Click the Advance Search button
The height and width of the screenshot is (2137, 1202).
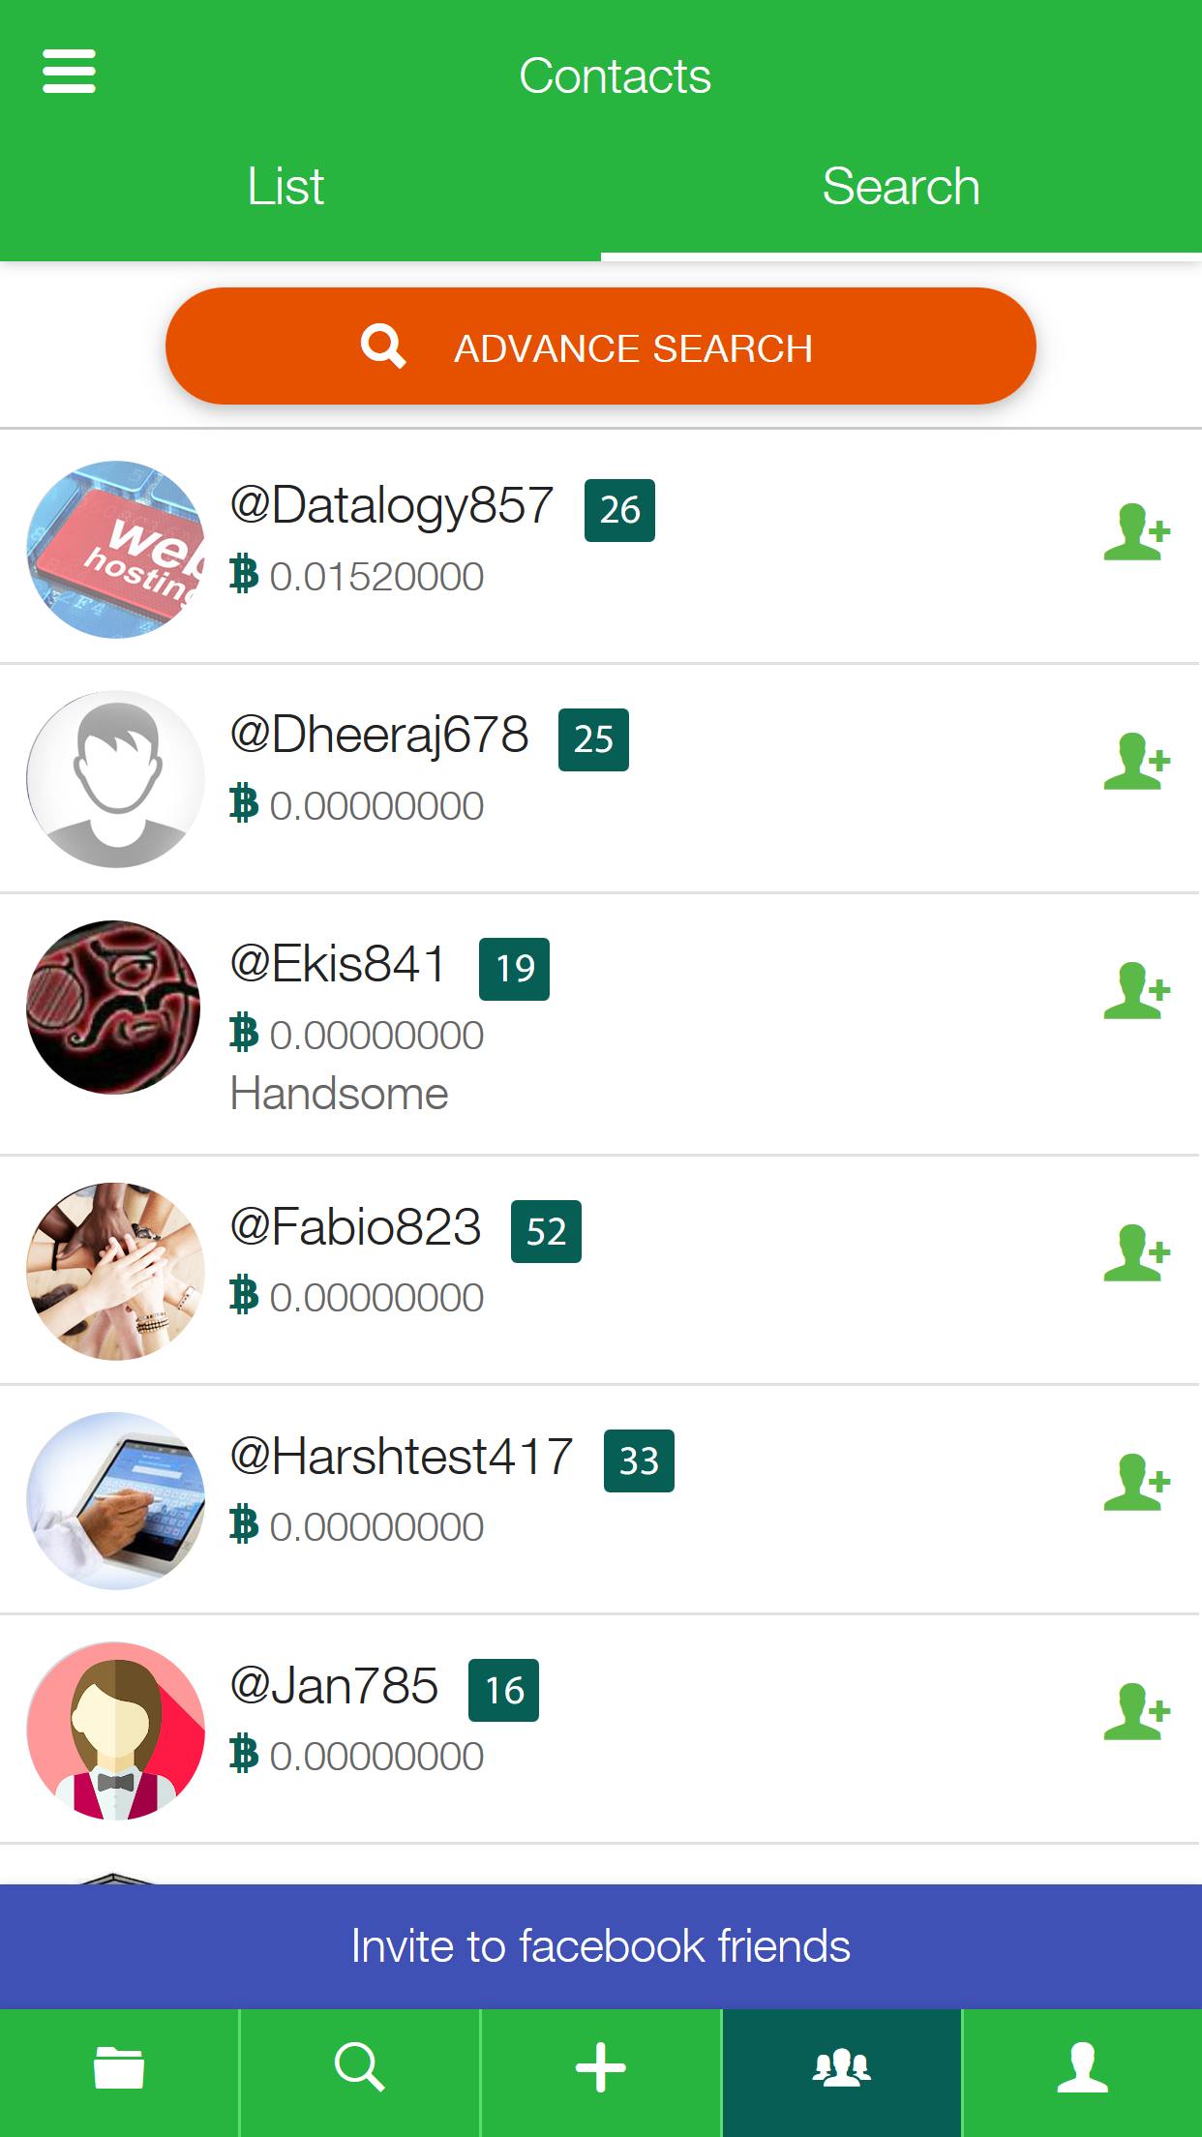[601, 346]
